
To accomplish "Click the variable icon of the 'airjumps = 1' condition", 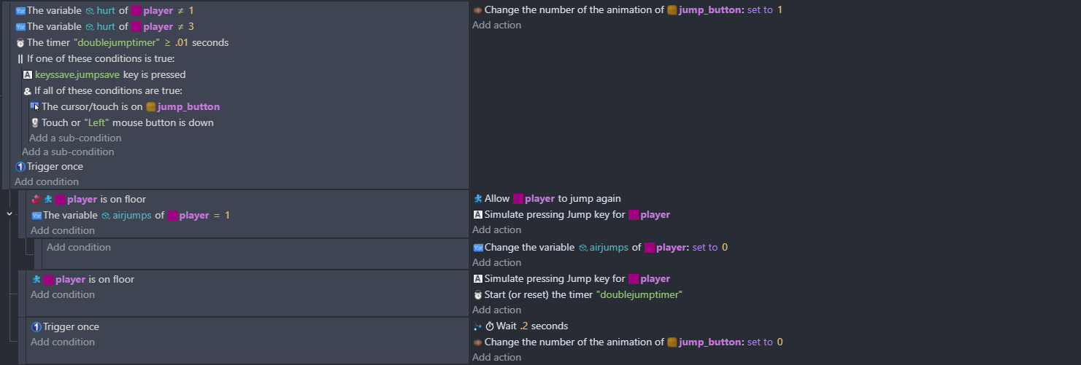I will 36,216.
